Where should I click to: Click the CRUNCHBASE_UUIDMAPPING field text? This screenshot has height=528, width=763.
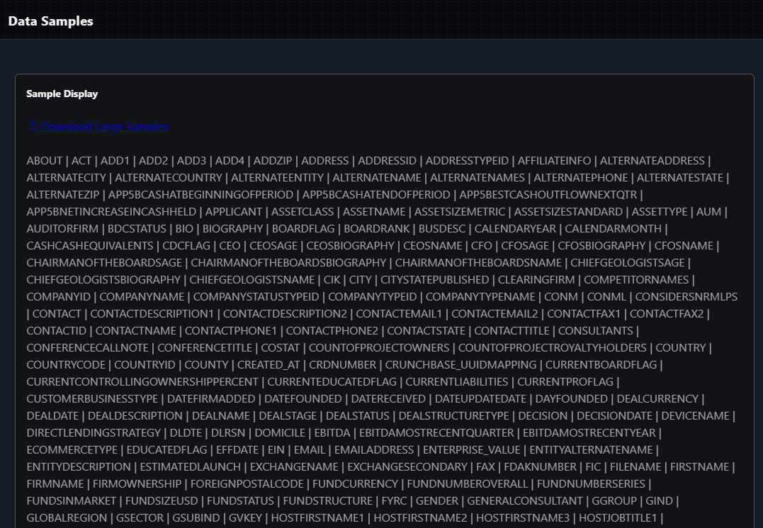(x=462, y=365)
